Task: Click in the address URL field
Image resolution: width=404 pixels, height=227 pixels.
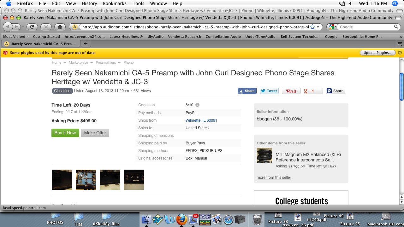Action: point(195,27)
